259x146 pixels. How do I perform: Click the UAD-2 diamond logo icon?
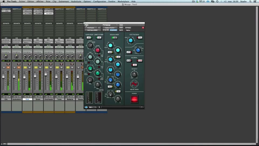(x=86, y=107)
